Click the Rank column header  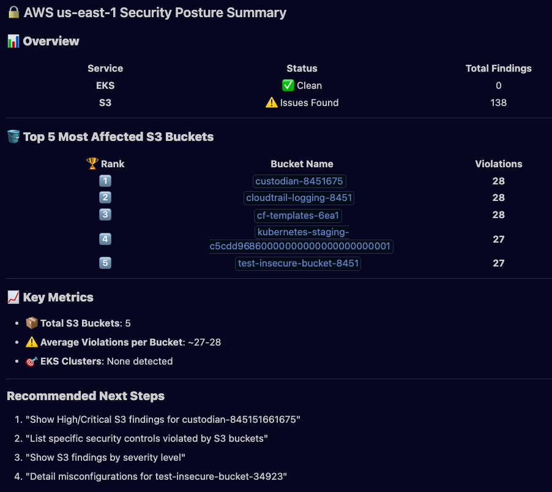click(113, 164)
